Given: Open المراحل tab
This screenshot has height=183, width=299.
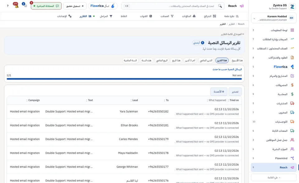Looking at the screenshot, I should tap(106, 16).
